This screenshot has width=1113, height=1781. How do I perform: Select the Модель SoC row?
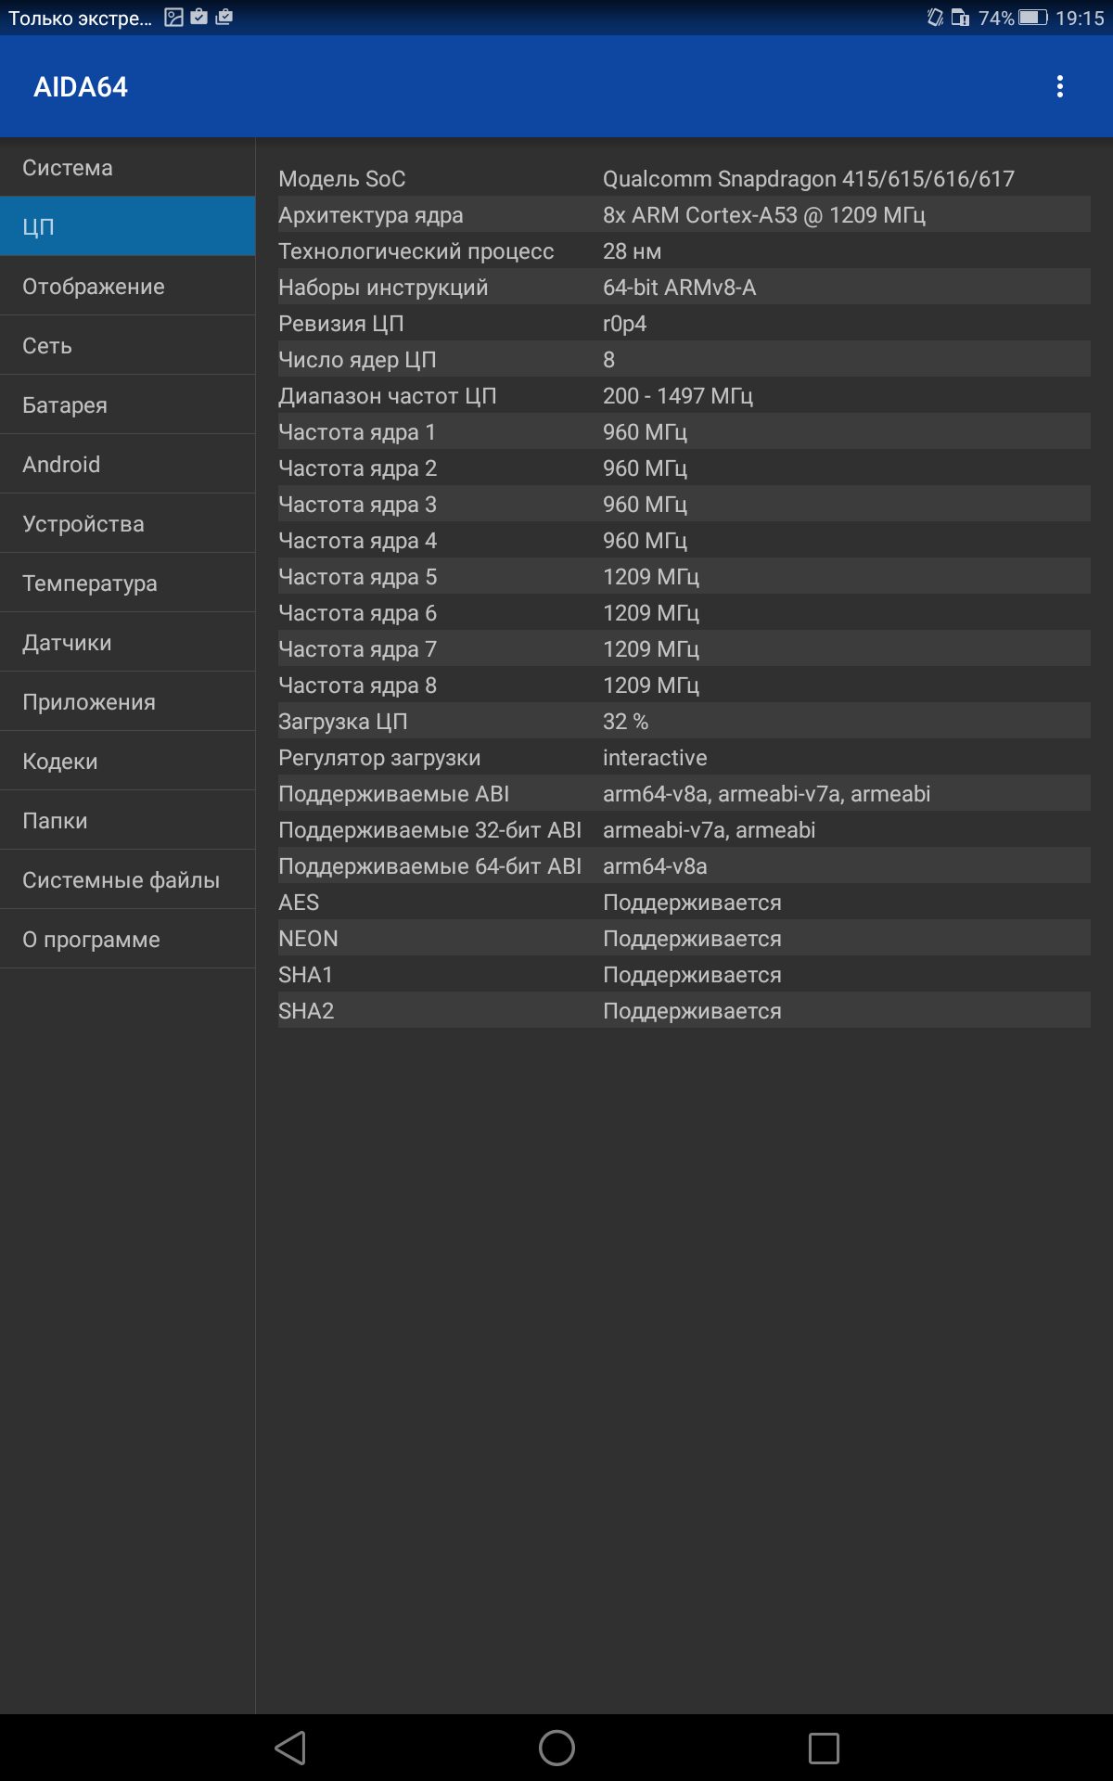point(684,178)
